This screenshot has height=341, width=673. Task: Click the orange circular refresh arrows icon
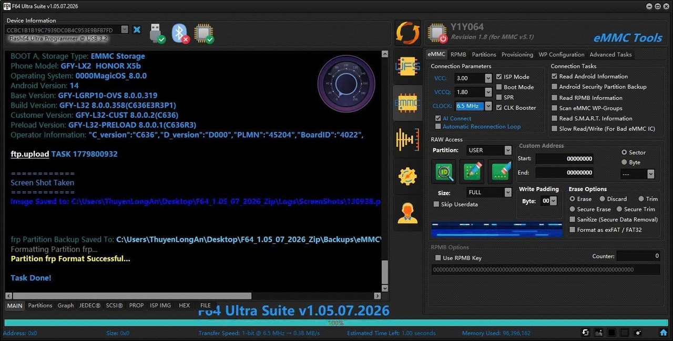(x=408, y=33)
